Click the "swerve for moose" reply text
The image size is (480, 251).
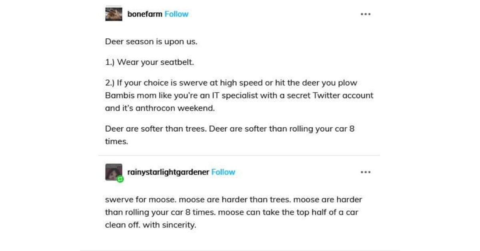click(x=133, y=200)
